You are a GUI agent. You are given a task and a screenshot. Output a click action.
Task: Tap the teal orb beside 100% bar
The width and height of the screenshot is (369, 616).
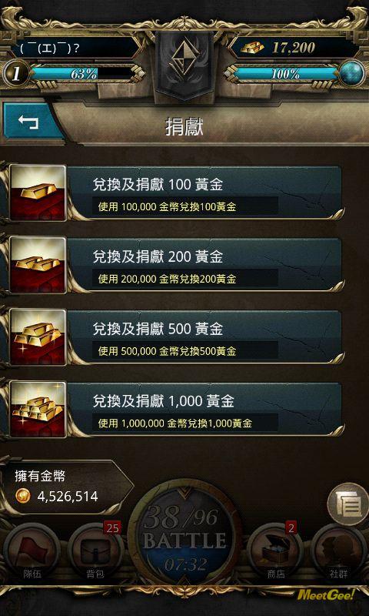351,74
